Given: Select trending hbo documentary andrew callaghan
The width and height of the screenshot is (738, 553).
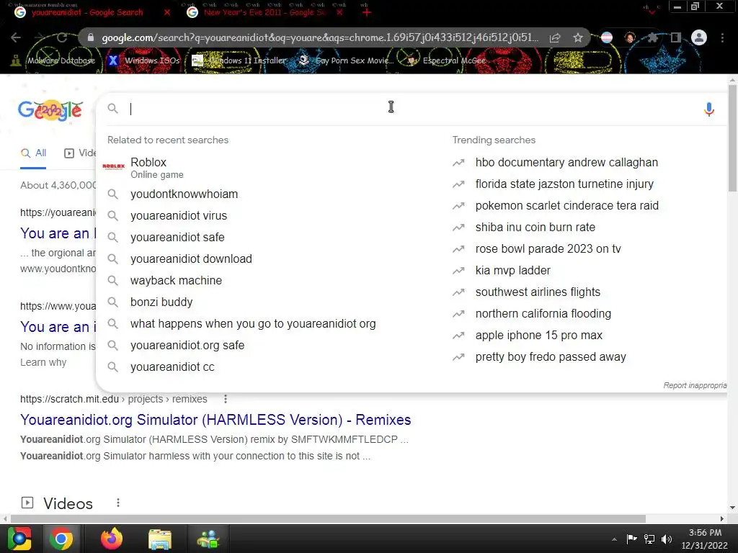Looking at the screenshot, I should 566,162.
